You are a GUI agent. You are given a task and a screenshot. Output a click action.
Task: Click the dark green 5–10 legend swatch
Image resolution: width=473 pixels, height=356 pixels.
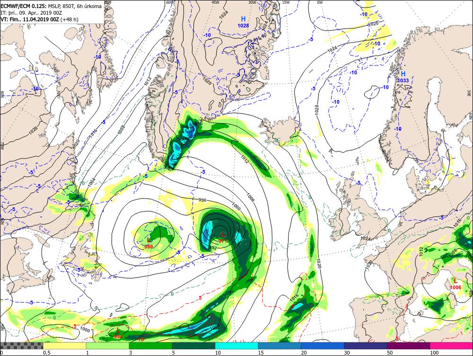click(x=193, y=346)
